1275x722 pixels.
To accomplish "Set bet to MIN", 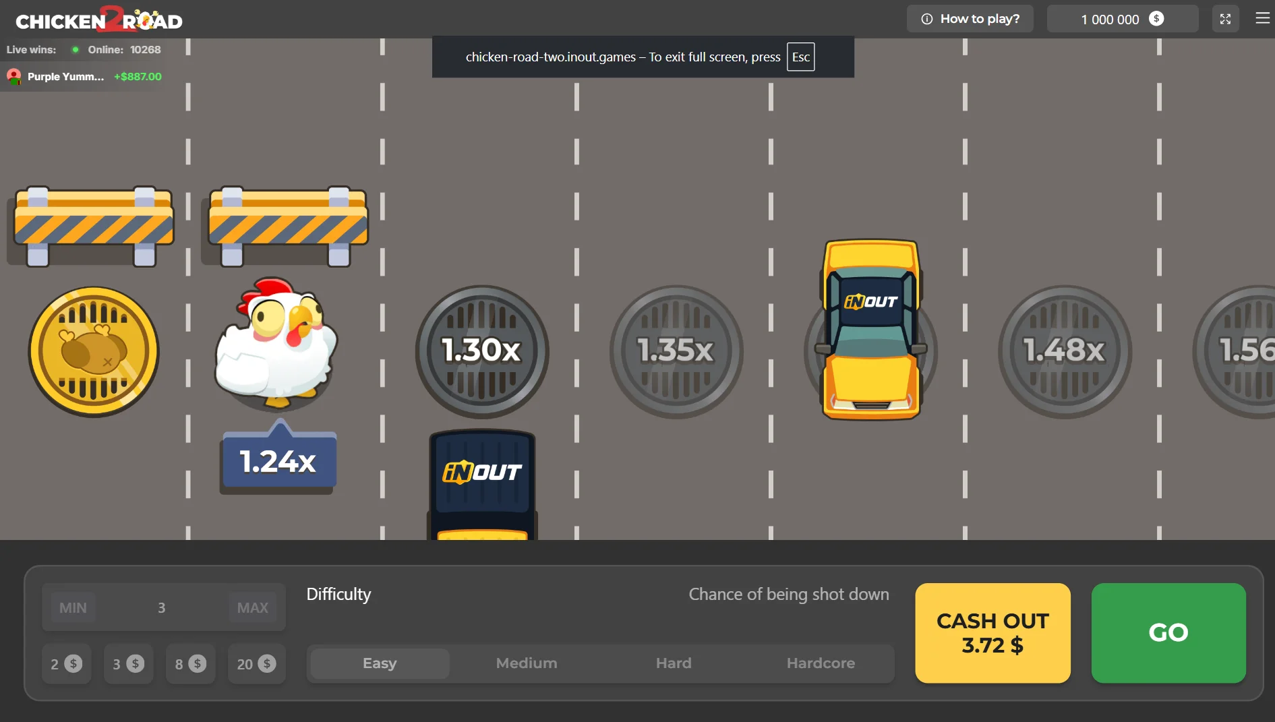I will [73, 608].
